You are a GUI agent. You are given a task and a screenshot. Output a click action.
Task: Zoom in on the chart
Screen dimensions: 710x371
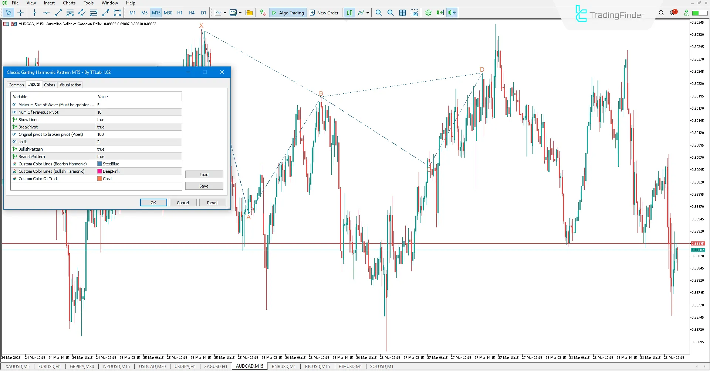378,13
